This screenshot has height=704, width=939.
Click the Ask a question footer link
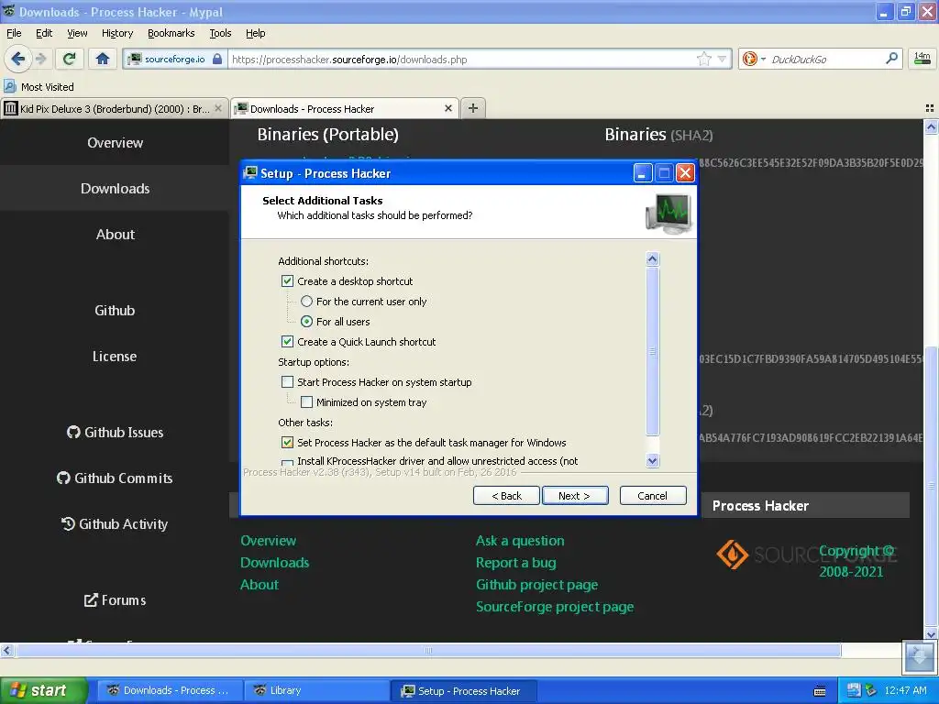(520, 541)
